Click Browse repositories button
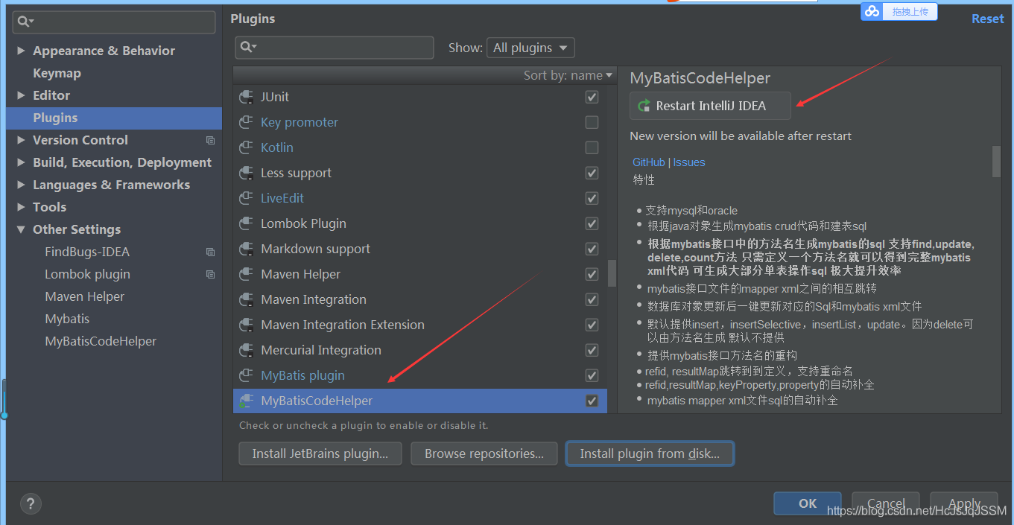Screen dimensions: 1014x525 pos(484,454)
